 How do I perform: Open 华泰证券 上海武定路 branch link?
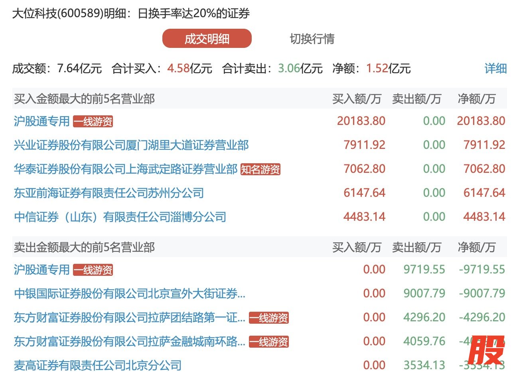coord(126,169)
